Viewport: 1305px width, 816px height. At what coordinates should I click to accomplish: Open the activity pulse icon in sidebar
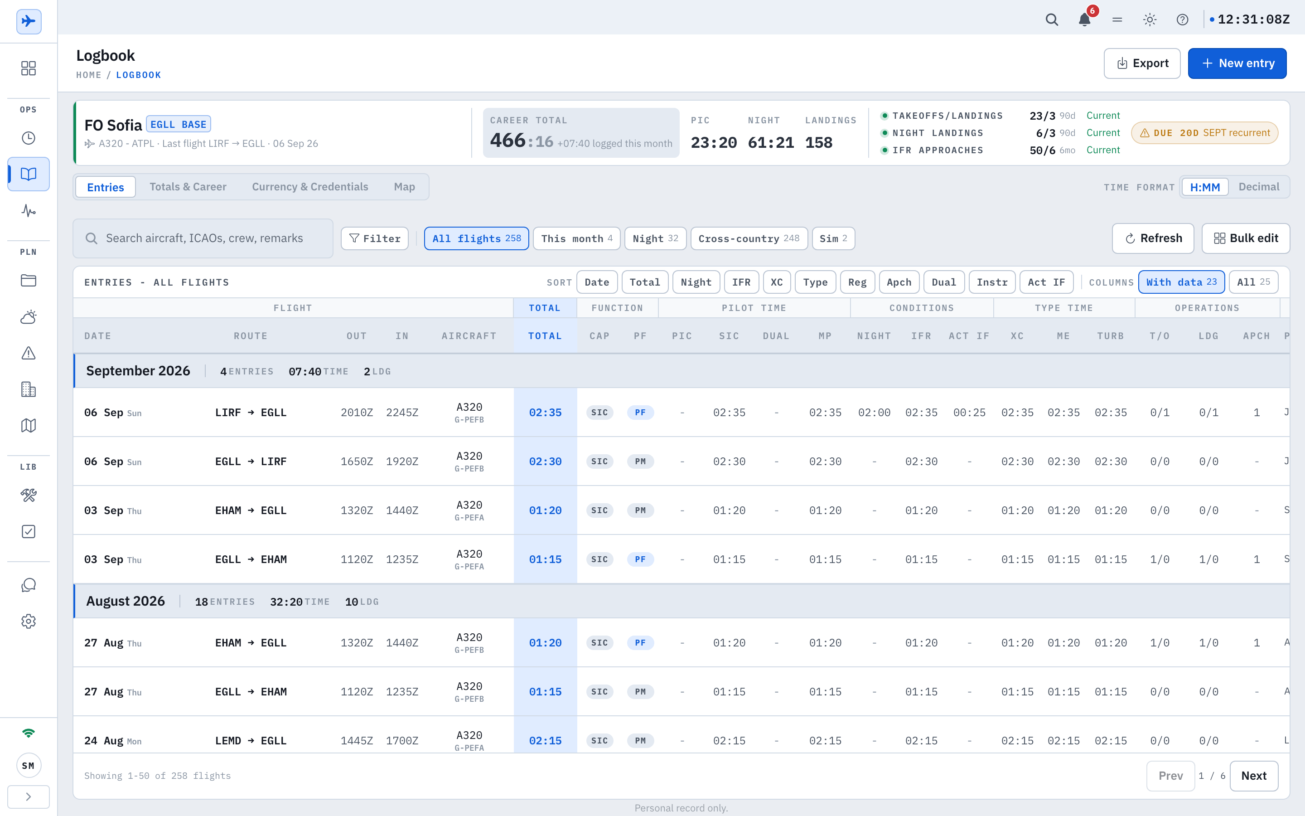pyautogui.click(x=29, y=210)
